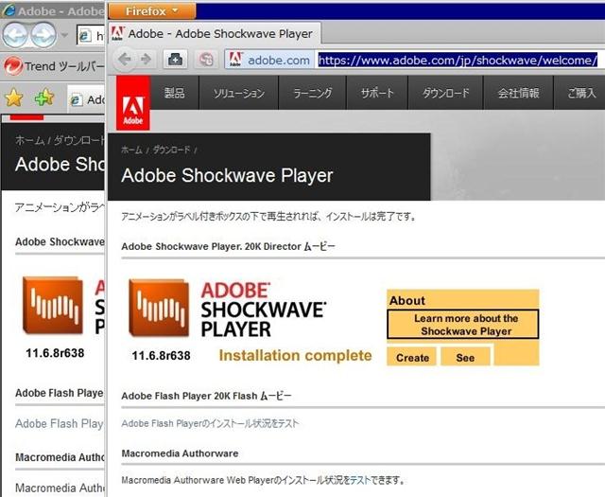Click the ダウンロード breadcrumb in Firefox page

click(x=172, y=150)
